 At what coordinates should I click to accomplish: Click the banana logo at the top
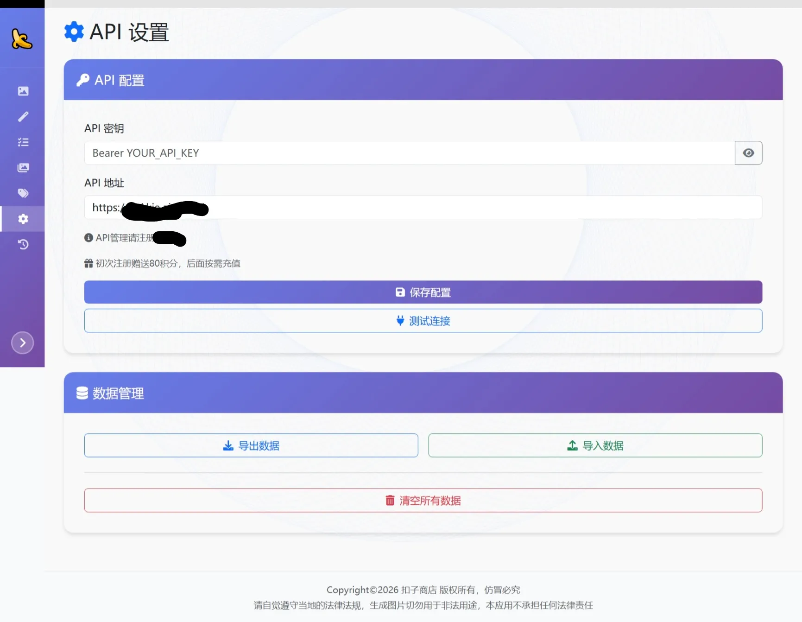point(22,39)
